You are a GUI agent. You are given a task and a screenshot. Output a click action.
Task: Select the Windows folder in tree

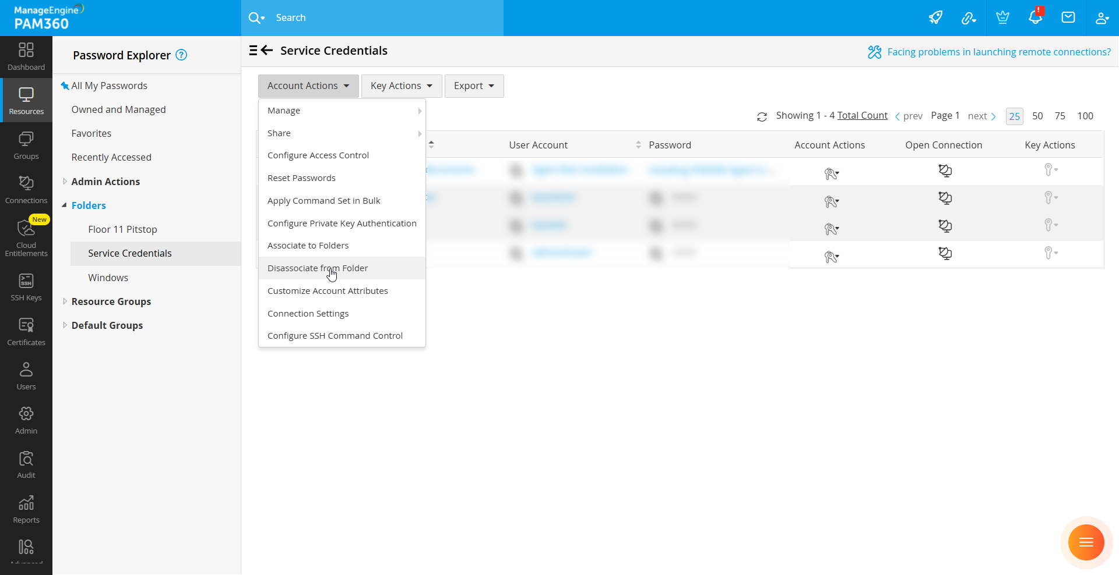(x=108, y=278)
